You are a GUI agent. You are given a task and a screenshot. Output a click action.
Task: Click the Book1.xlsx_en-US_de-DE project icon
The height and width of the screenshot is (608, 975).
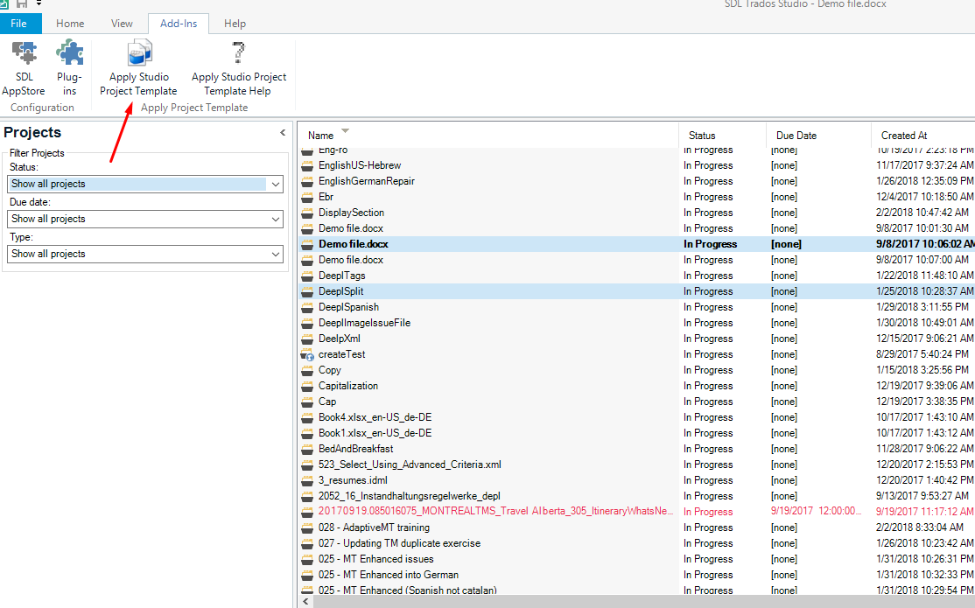pos(307,433)
